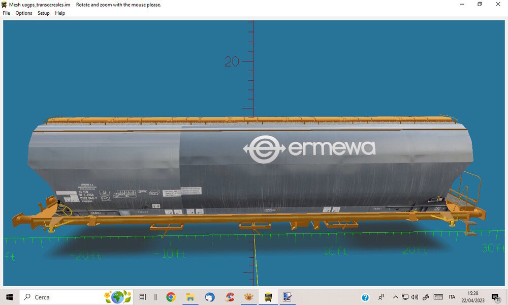The height and width of the screenshot is (305, 508).
Task: Close the mesh viewer window
Action: point(498,4)
